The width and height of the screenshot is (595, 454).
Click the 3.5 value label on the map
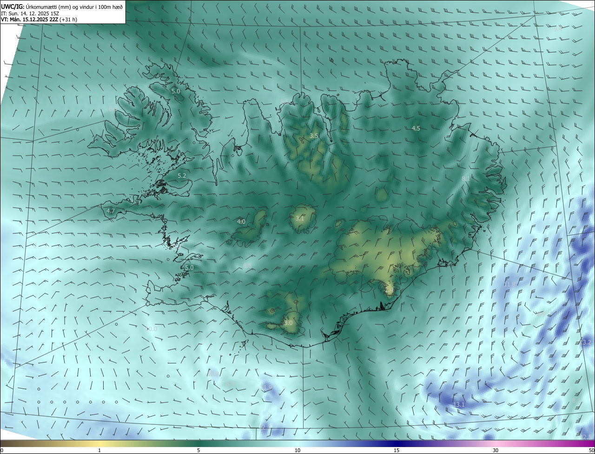(x=314, y=136)
